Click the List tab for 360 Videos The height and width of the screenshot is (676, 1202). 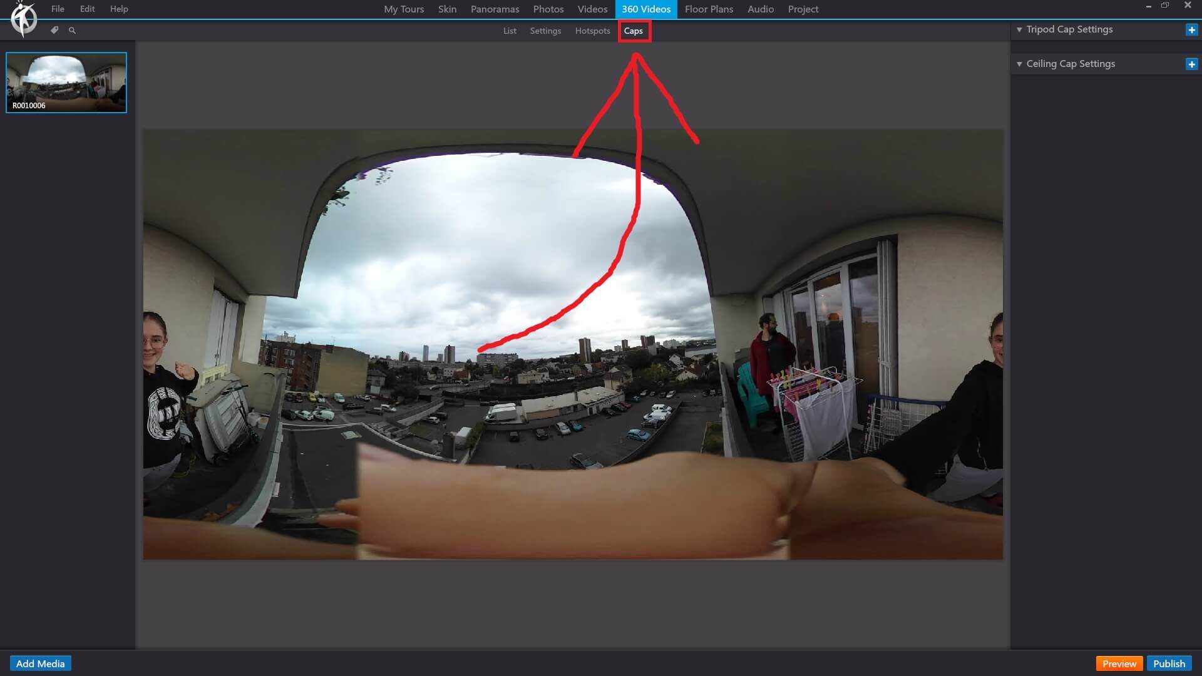coord(510,31)
